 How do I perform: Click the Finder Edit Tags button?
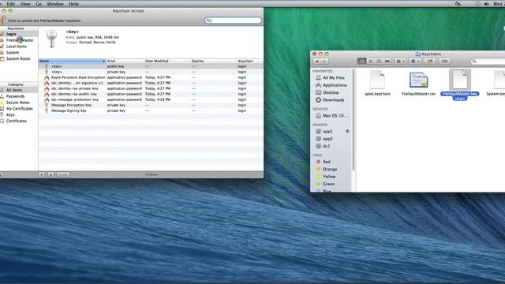[444, 62]
